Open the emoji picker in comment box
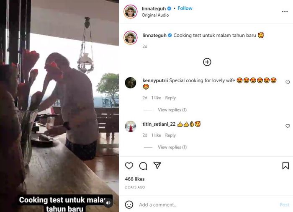 pos(129,204)
